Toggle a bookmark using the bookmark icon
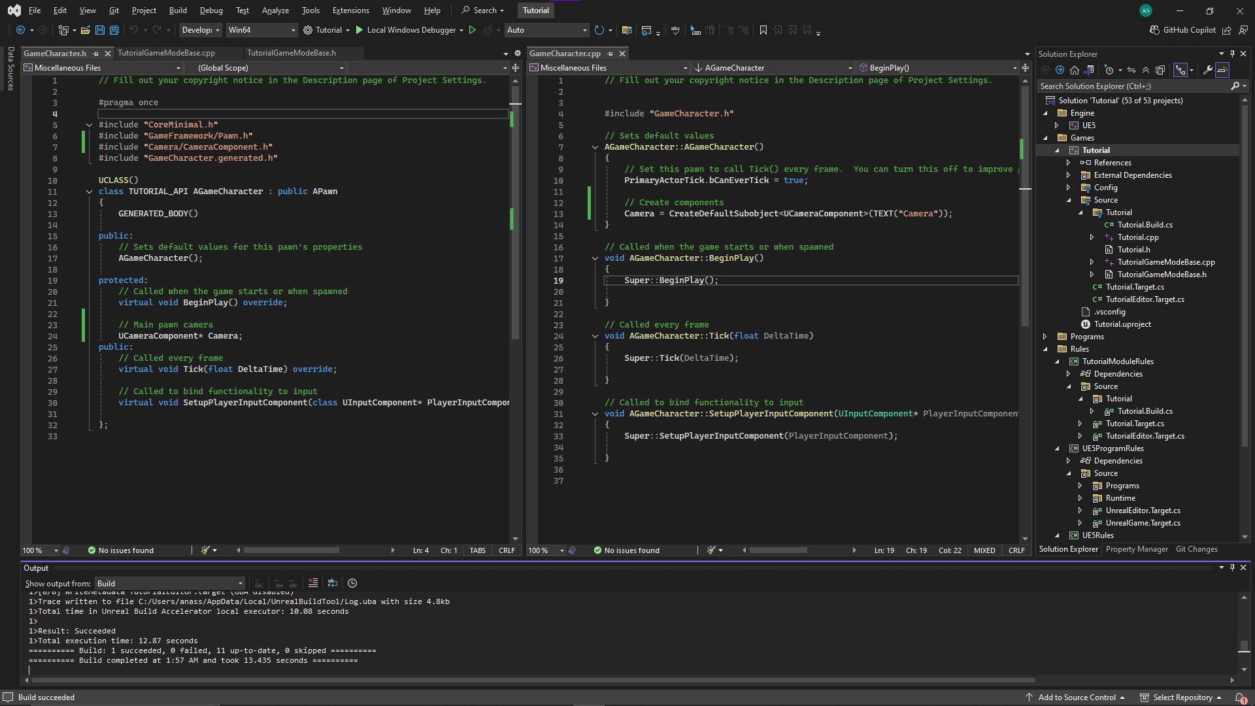The width and height of the screenshot is (1255, 706). (763, 30)
